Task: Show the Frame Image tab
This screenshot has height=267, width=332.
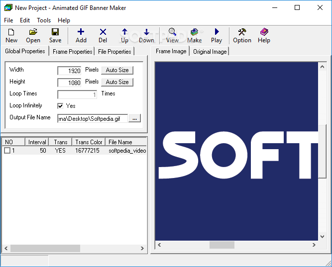Action: point(171,51)
